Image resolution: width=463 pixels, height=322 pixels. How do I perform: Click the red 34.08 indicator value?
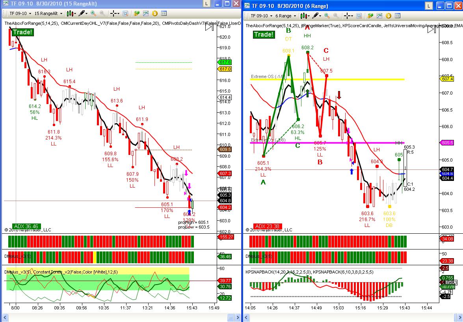(x=447, y=239)
